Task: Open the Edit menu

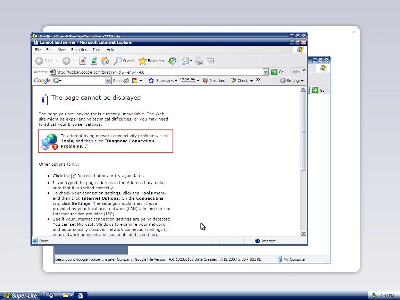Action: [x=50, y=50]
